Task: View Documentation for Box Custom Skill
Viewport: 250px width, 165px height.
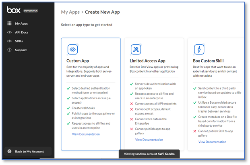Action: (x=212, y=142)
